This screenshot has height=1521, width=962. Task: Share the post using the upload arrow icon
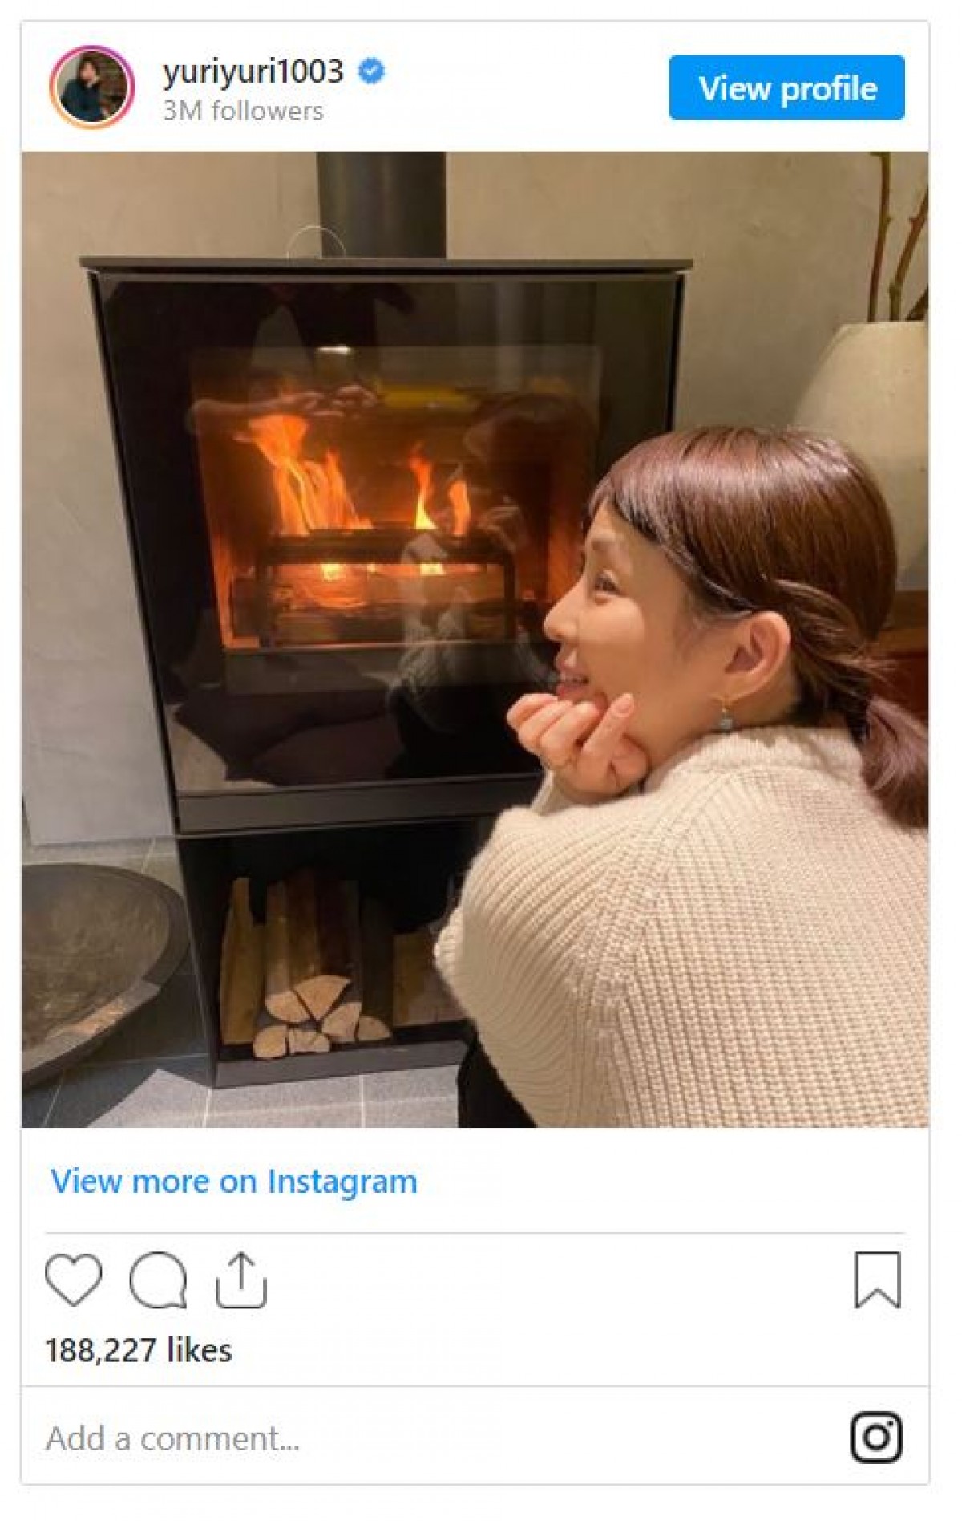pyautogui.click(x=240, y=1280)
